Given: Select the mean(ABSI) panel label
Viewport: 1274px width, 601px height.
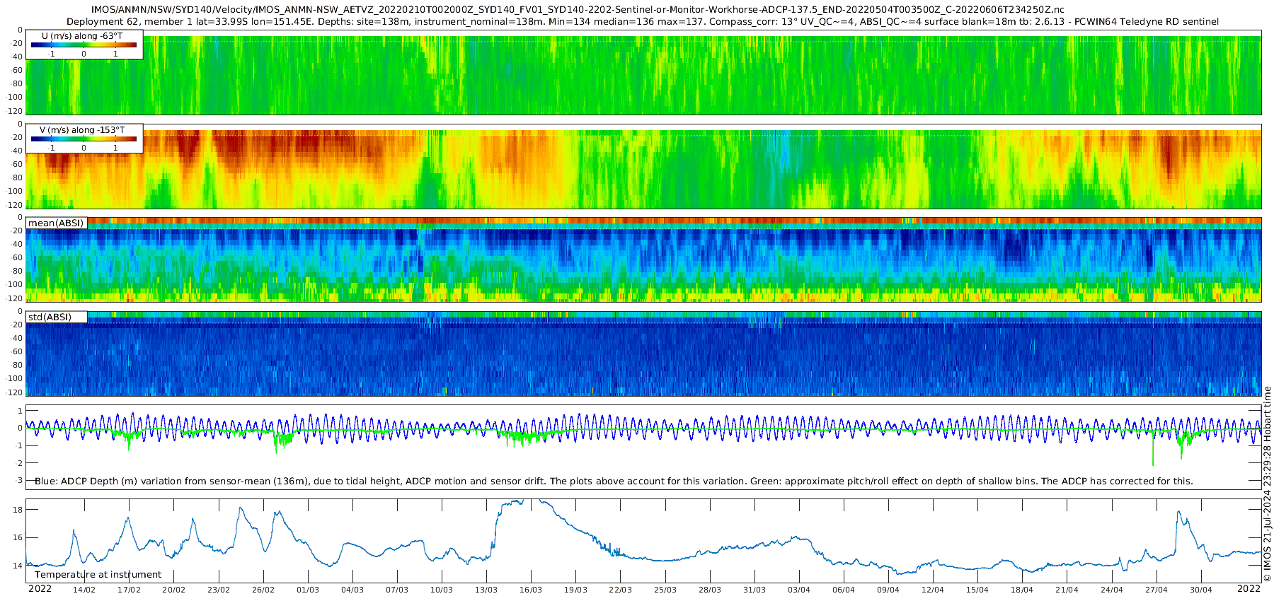Looking at the screenshot, I should [x=56, y=223].
